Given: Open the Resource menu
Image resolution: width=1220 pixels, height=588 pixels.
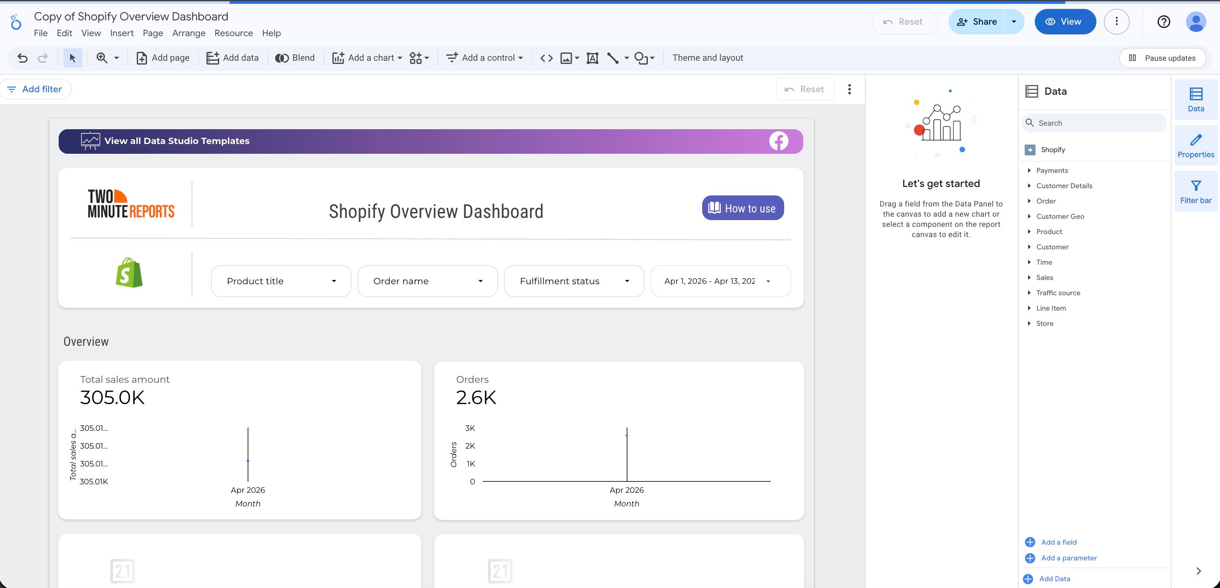Looking at the screenshot, I should [234, 33].
